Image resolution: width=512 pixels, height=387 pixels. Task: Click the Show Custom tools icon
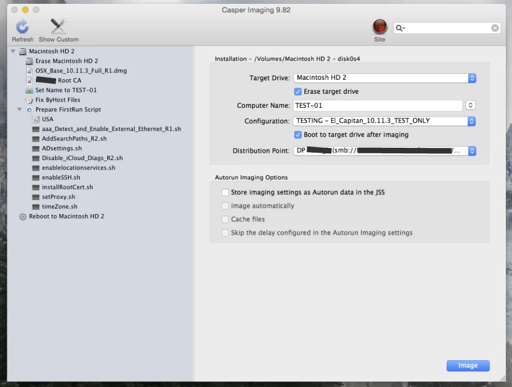[58, 26]
